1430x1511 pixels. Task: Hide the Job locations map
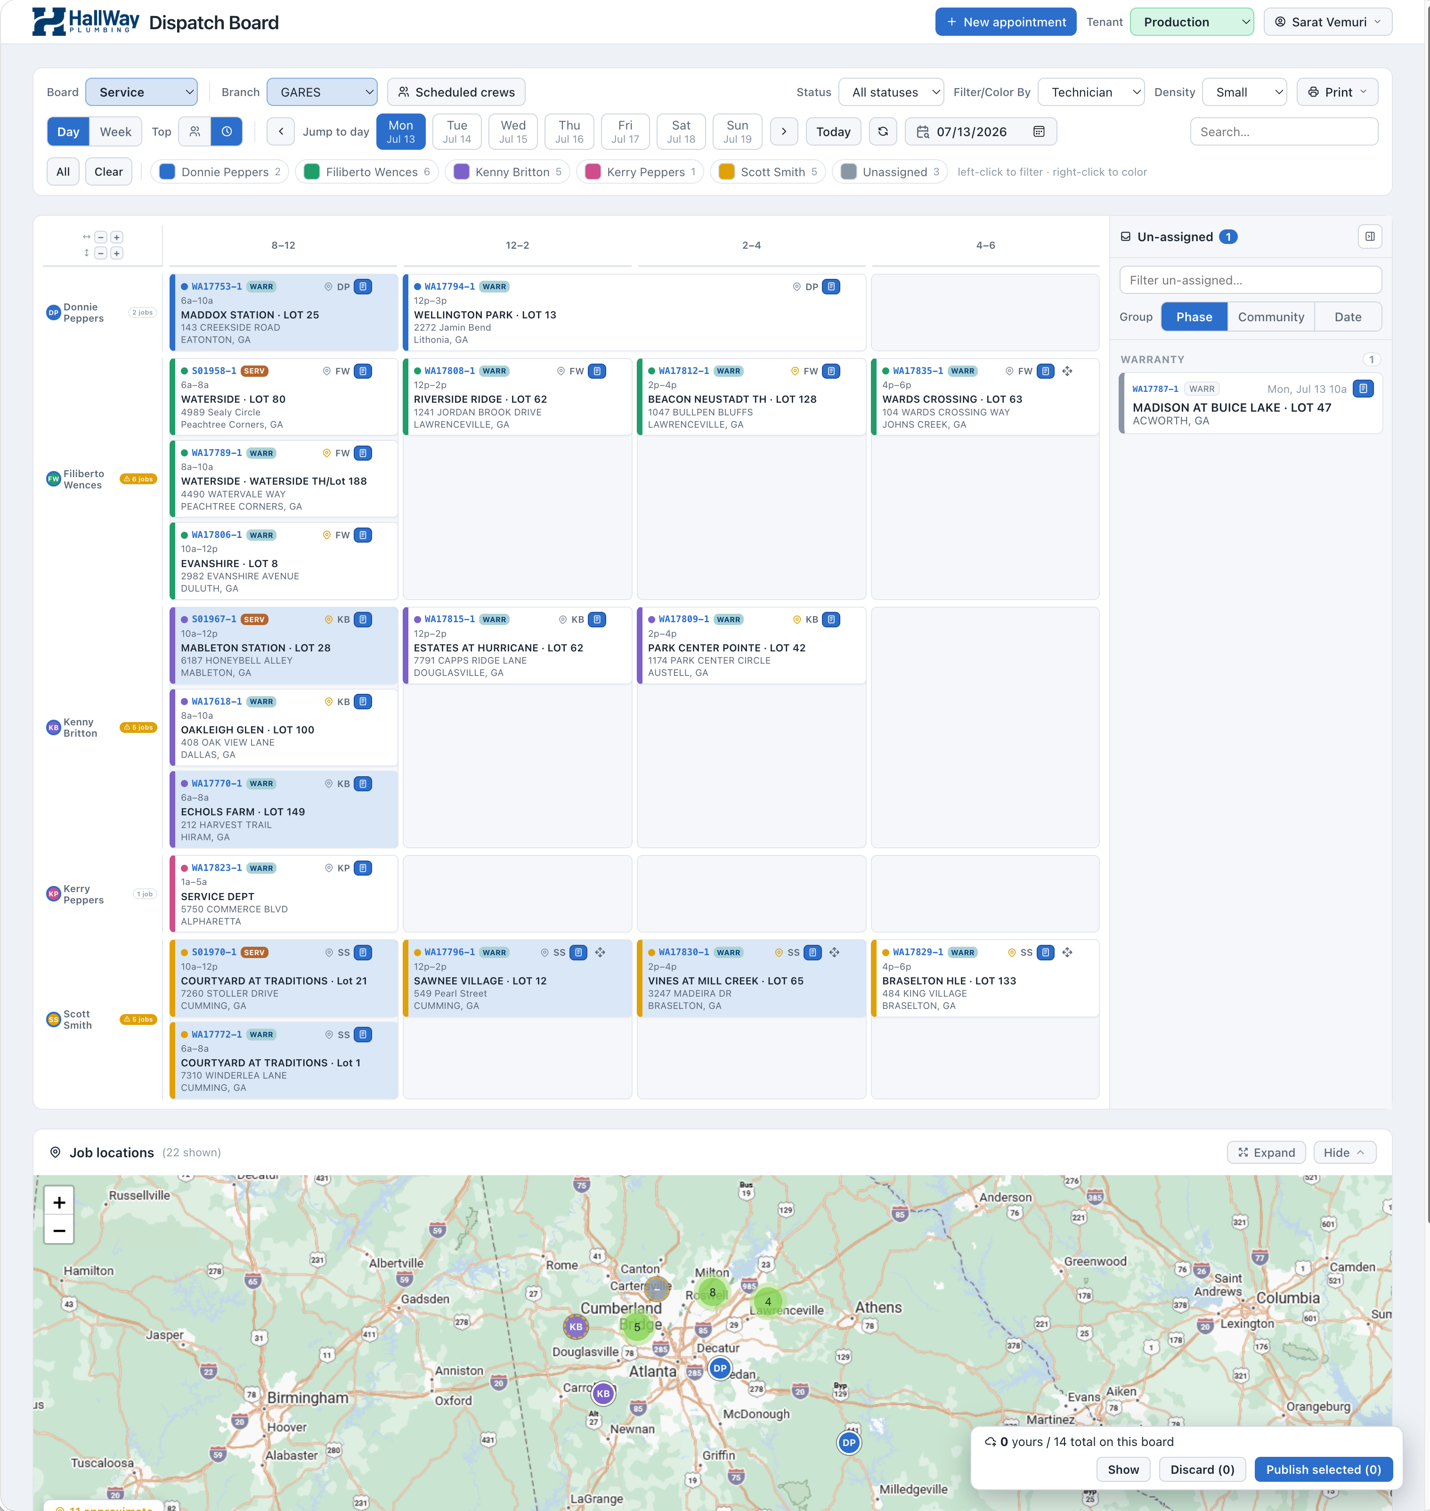point(1345,1152)
